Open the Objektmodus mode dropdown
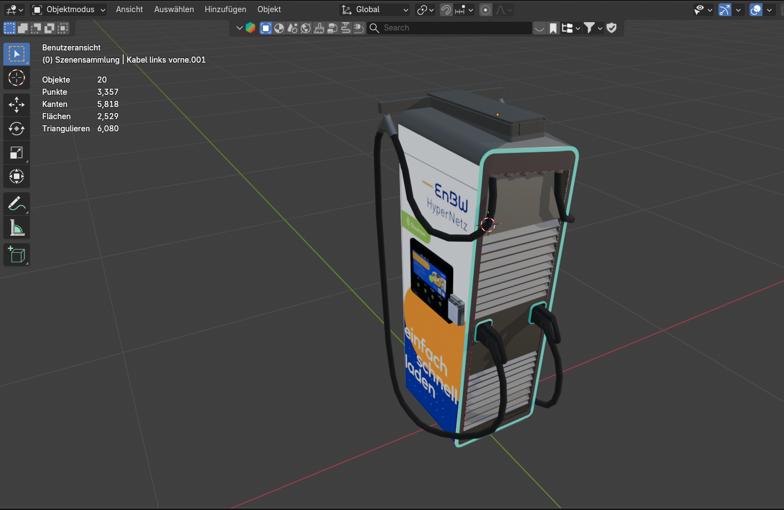The width and height of the screenshot is (784, 510). coord(68,10)
